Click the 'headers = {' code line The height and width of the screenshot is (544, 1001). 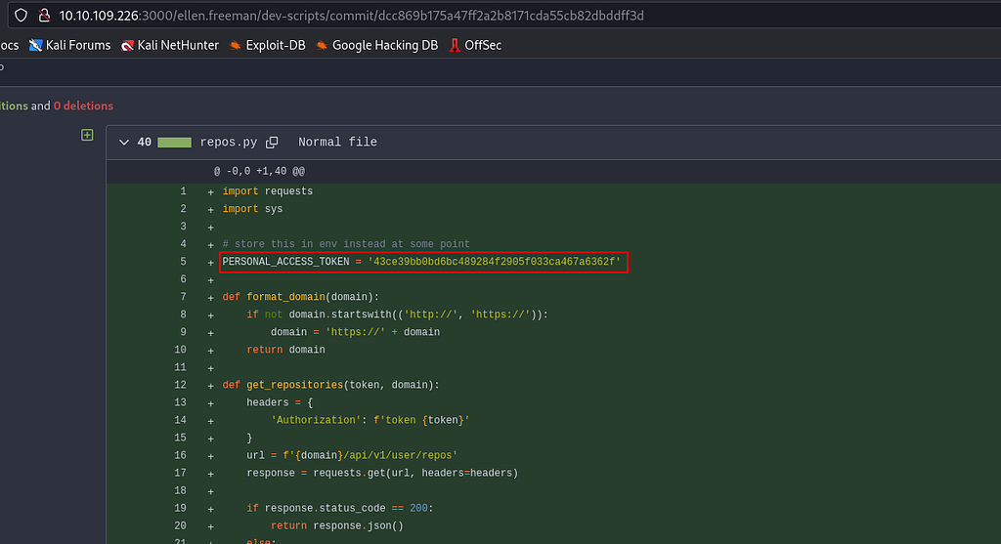(x=280, y=403)
